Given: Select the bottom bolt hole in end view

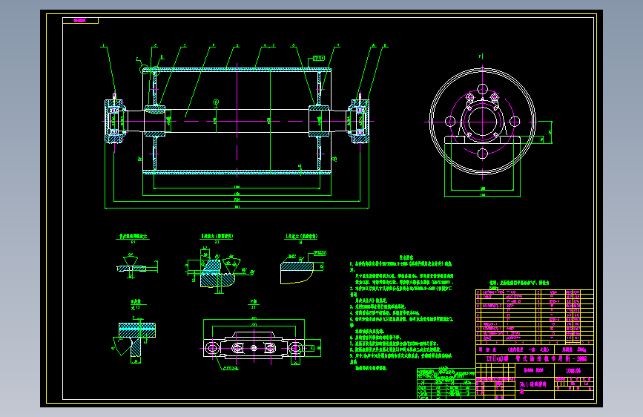Looking at the screenshot, I should pyautogui.click(x=483, y=154).
